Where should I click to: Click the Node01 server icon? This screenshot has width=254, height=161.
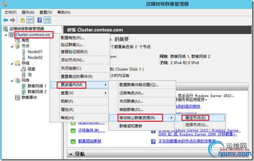tap(24, 52)
